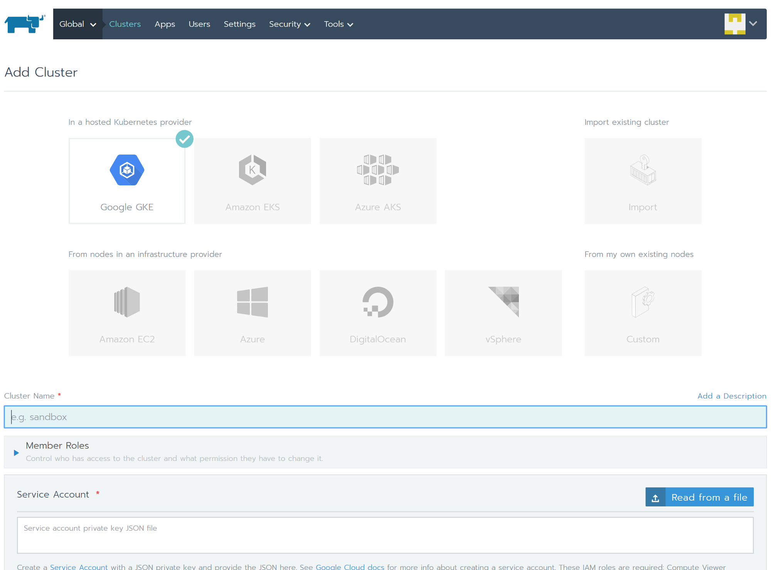Image resolution: width=771 pixels, height=570 pixels.
Task: Choose the Azure infrastructure provider tile
Action: click(x=252, y=313)
